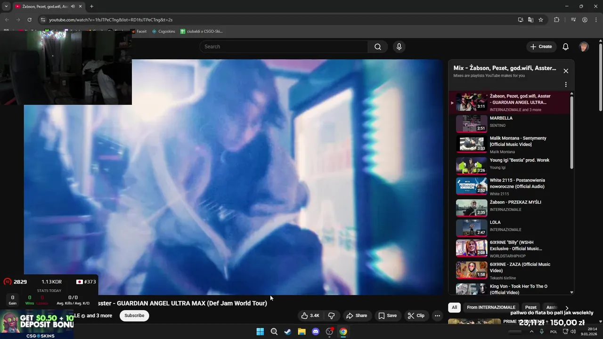Open the taskbar clock showing 20:14
This screenshot has width=603, height=339.
[589, 331]
